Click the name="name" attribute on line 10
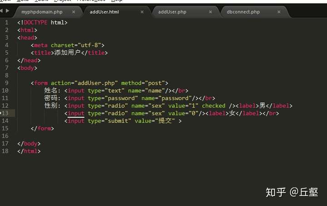This screenshot has width=327, height=206. (146, 90)
